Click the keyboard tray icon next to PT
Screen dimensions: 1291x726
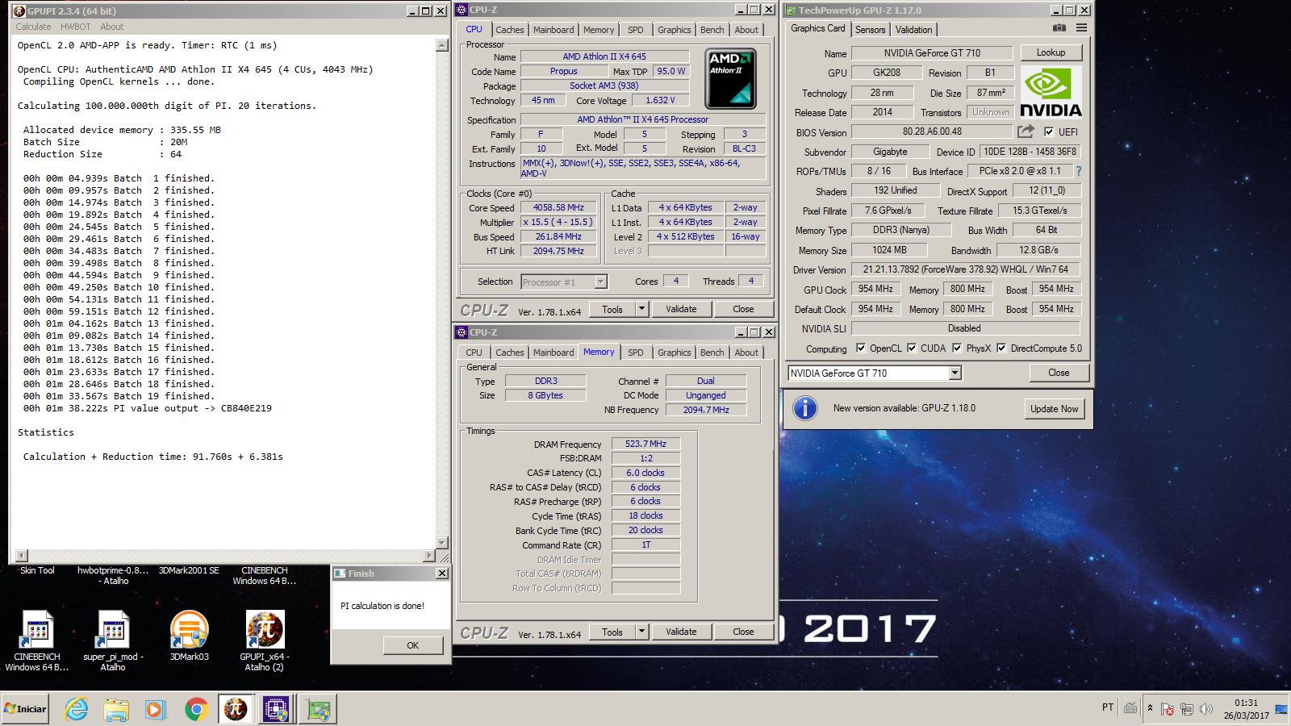[1130, 708]
